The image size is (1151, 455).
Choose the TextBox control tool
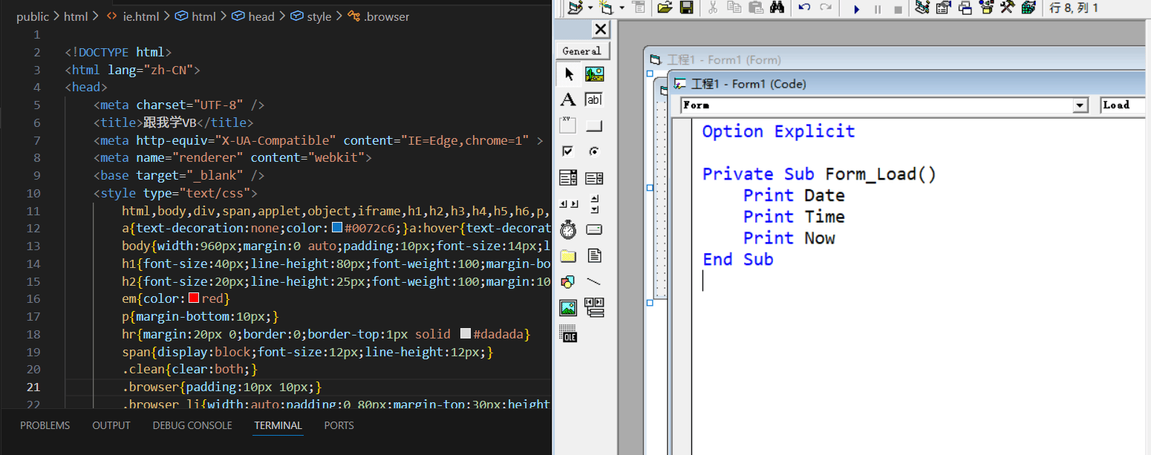[x=594, y=99]
